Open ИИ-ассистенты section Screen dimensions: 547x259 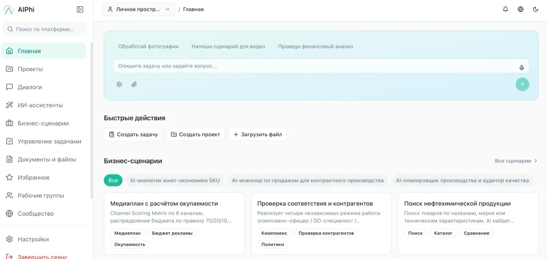[x=44, y=105]
